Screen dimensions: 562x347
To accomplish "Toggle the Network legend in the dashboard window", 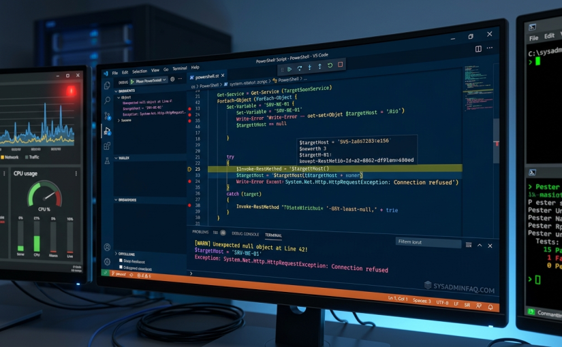I will [10, 157].
